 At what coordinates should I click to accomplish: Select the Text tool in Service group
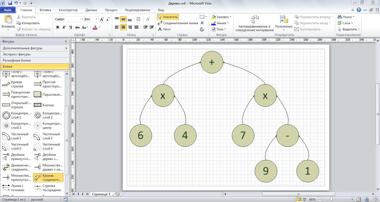(x=164, y=29)
